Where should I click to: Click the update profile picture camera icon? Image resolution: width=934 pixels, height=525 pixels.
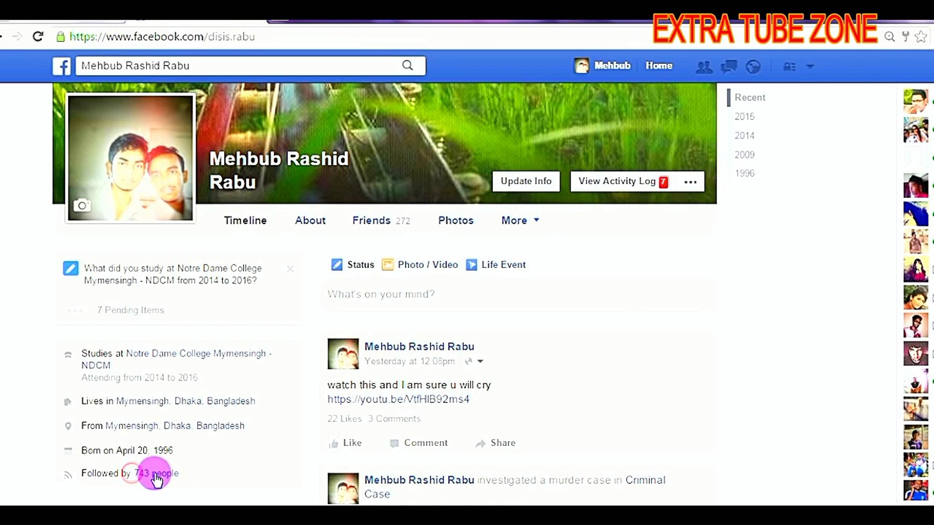(82, 206)
